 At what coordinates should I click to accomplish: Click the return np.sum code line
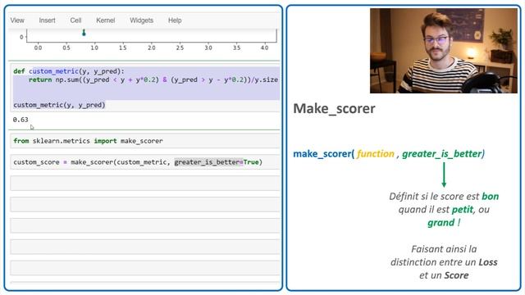pos(153,80)
